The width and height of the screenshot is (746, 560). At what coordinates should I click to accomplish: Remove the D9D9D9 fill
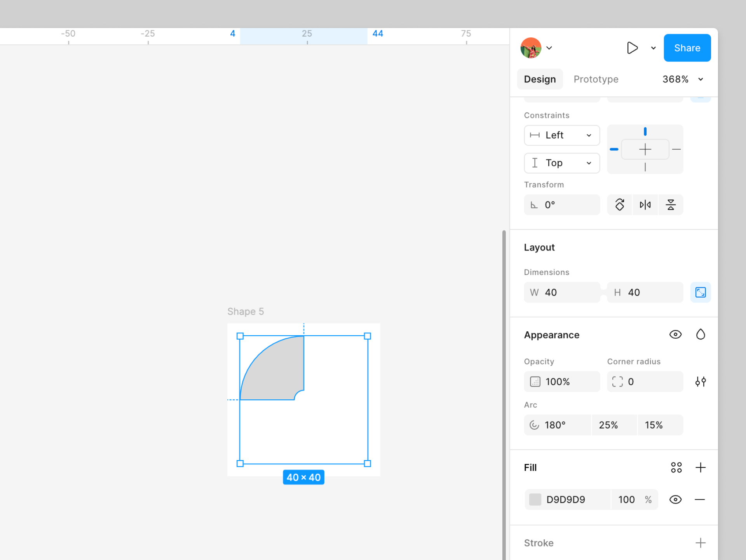[699, 499]
